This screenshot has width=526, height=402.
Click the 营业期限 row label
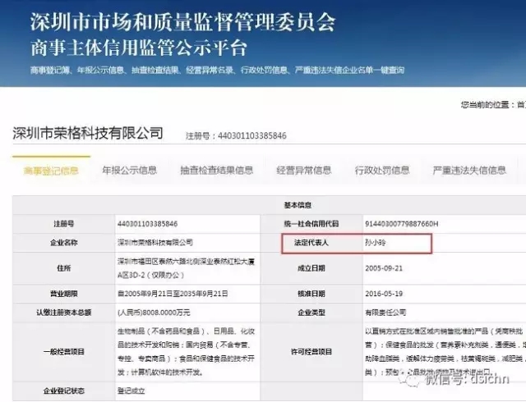click(64, 294)
